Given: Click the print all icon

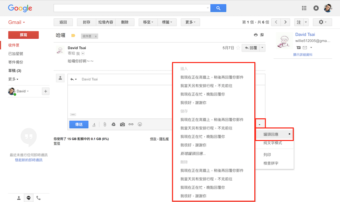Looking at the screenshot, I should coord(256,35).
